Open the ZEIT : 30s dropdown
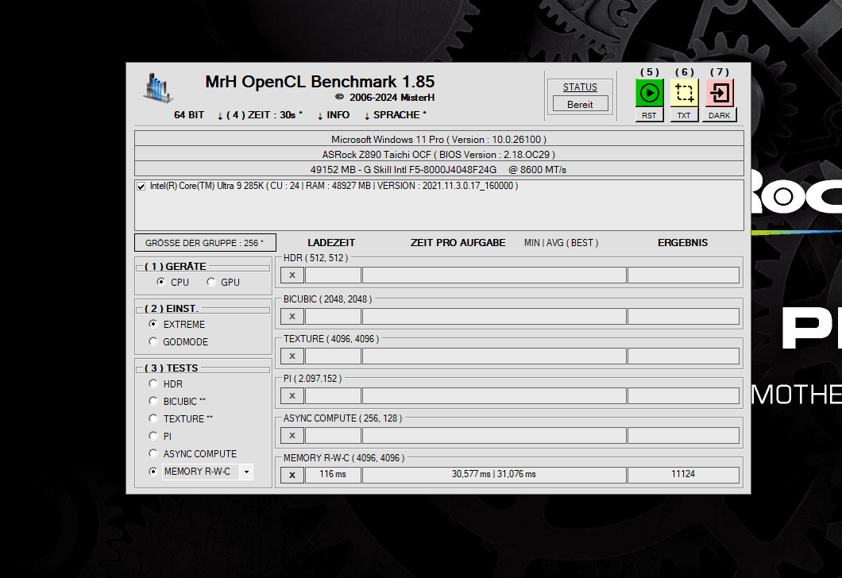842x578 pixels. 260,115
